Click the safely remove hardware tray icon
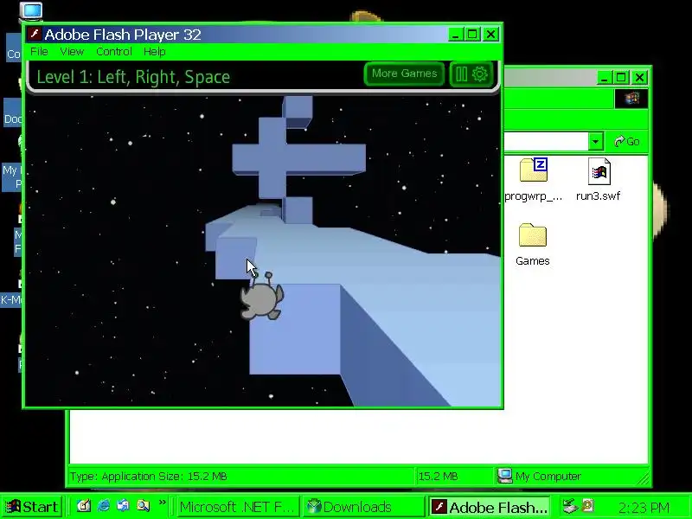692x519 pixels. tap(571, 506)
